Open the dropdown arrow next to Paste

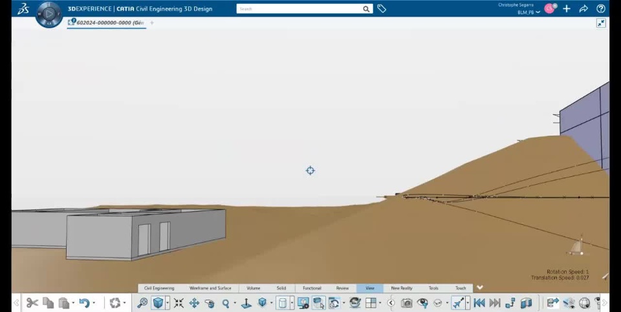73,304
